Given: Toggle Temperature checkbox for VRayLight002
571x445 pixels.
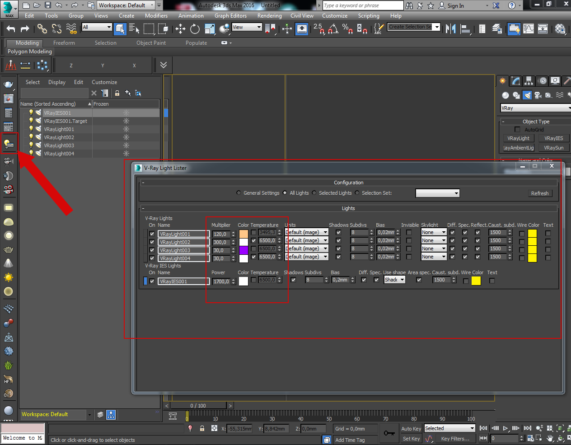Looking at the screenshot, I should tap(253, 241).
